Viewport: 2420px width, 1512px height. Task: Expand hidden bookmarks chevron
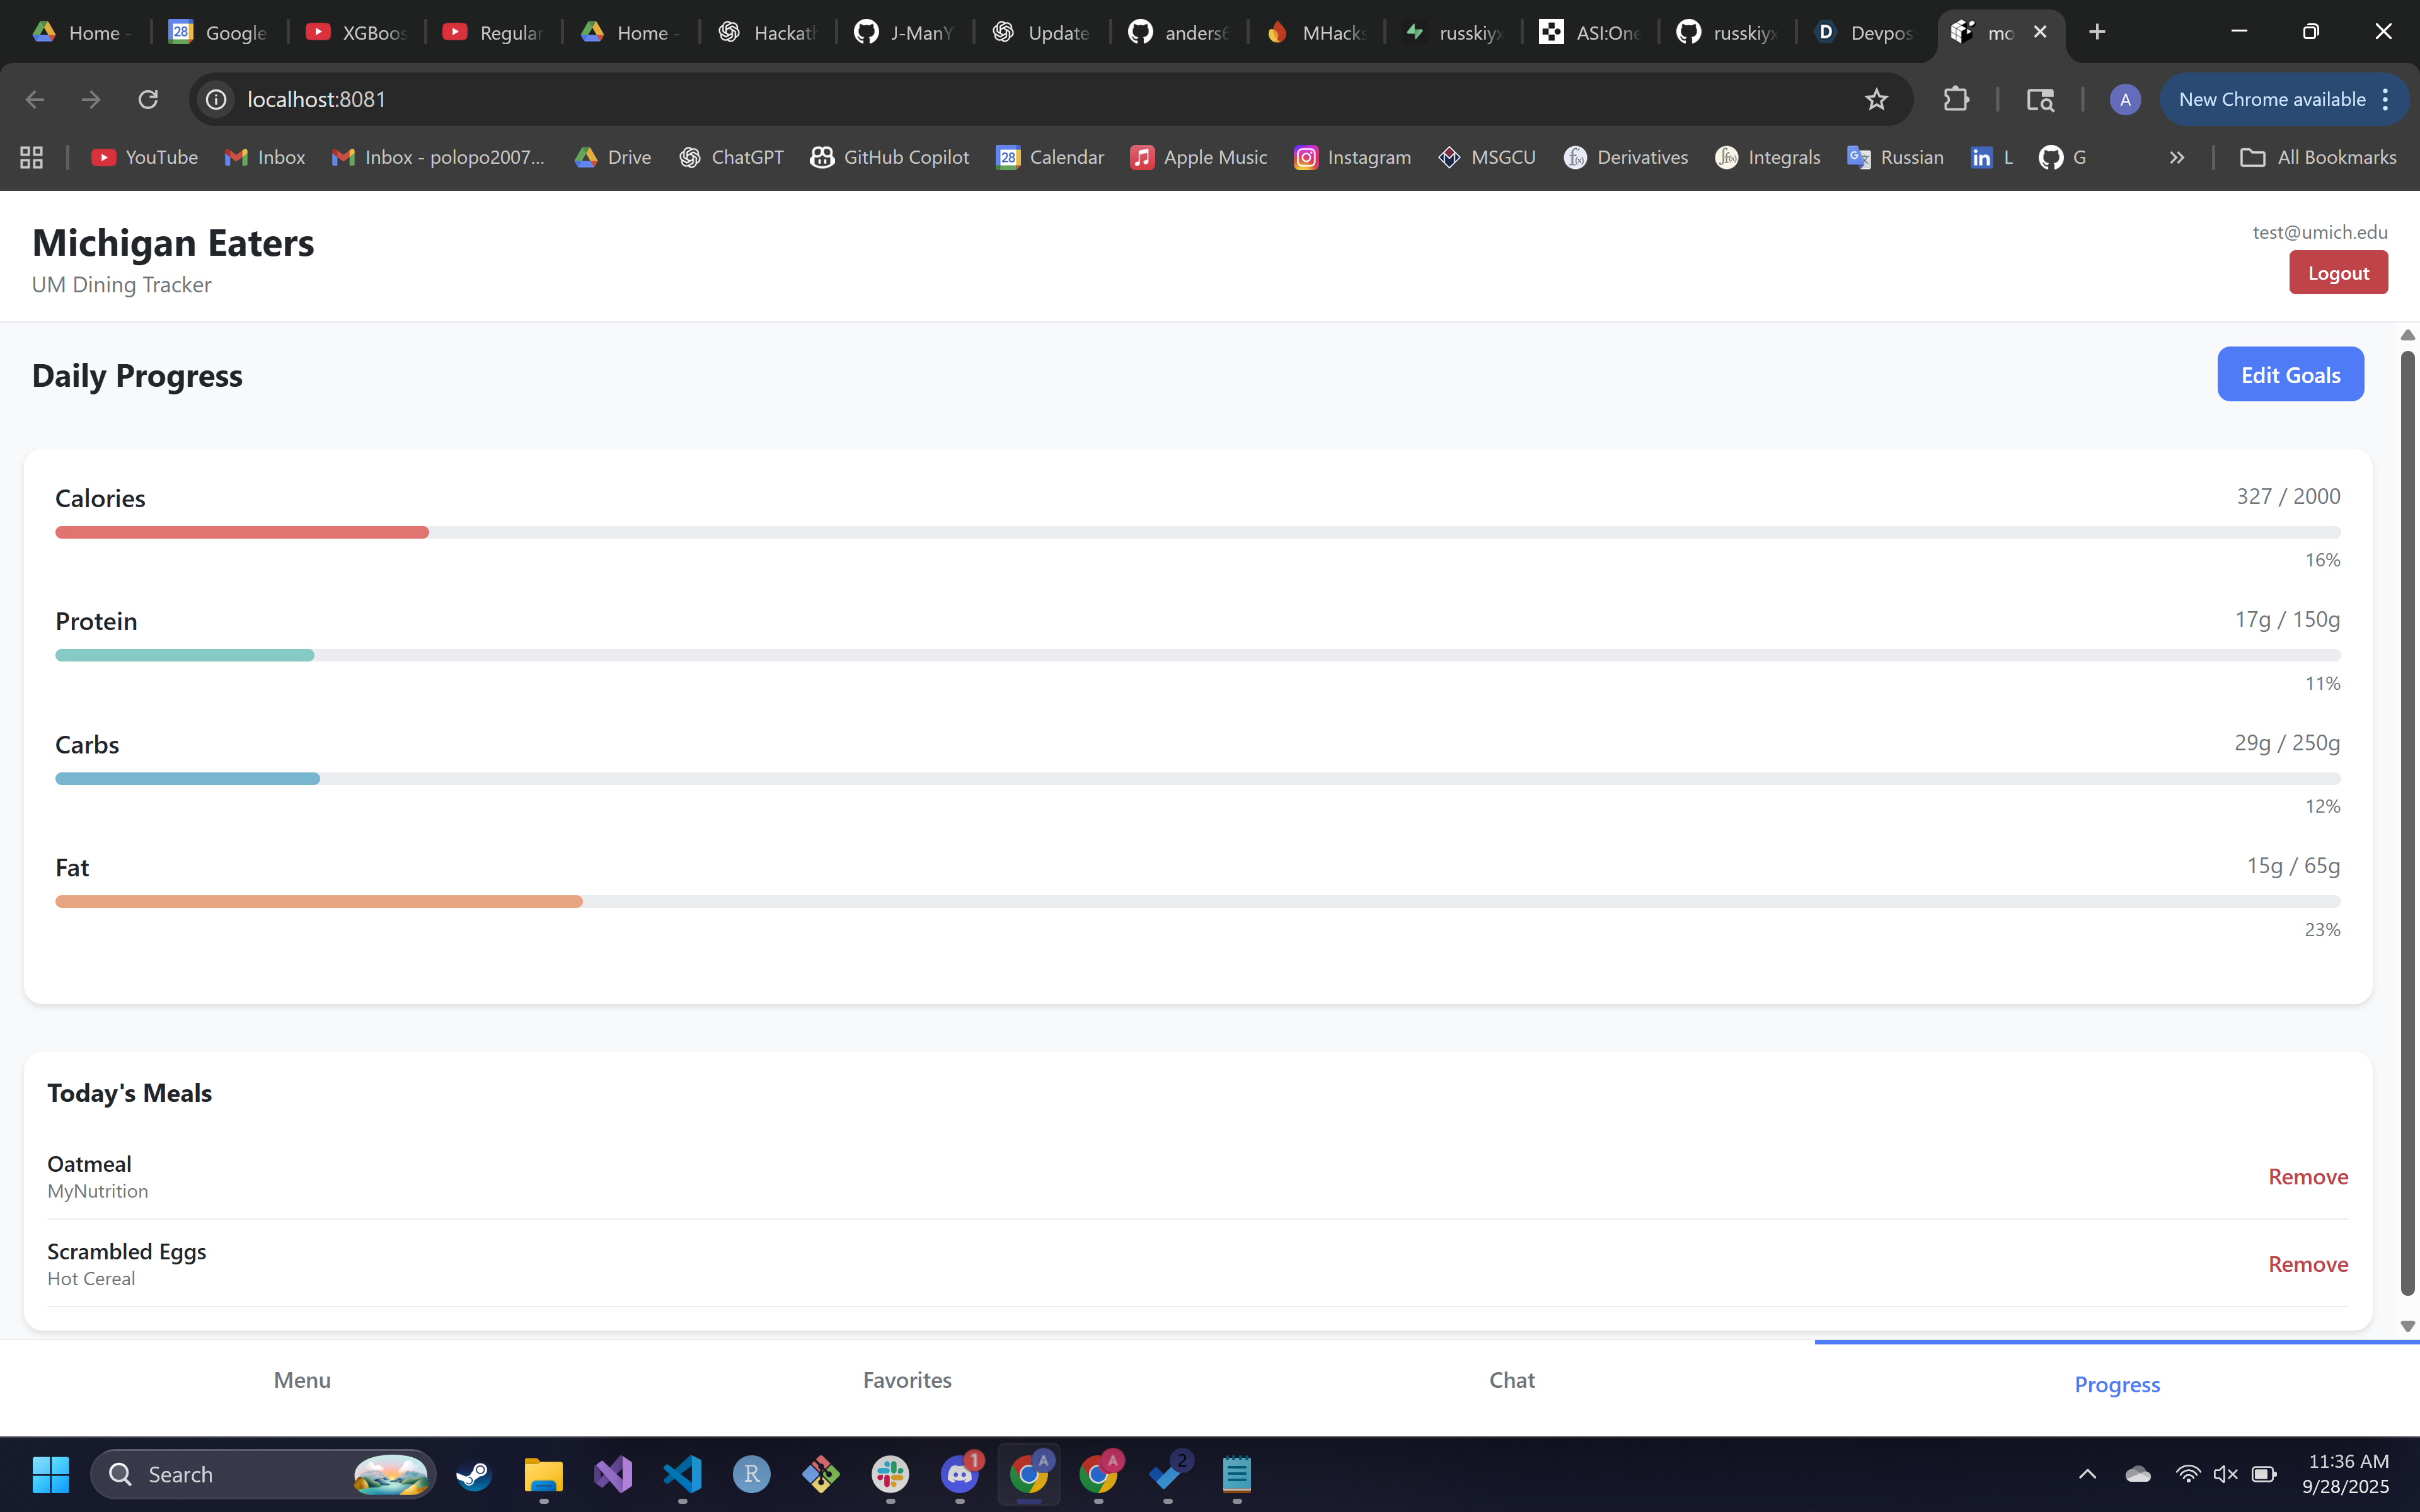(x=2177, y=157)
